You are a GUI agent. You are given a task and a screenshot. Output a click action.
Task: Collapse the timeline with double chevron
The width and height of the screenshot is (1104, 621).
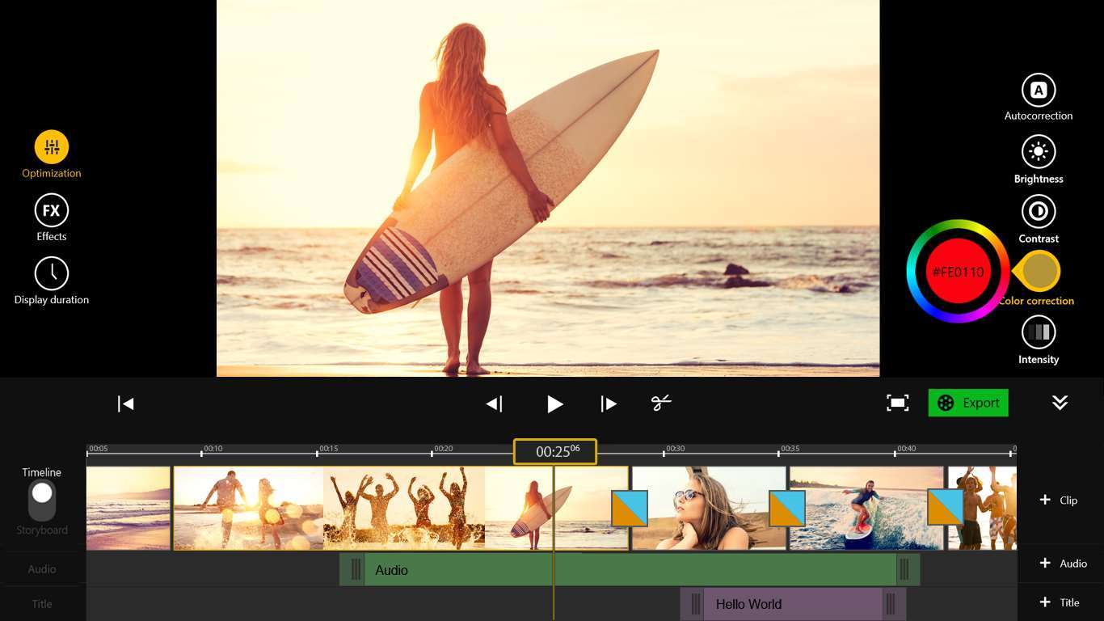(x=1060, y=403)
